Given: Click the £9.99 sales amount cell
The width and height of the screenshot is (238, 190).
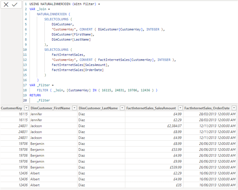Looking at the screenshot, I should [154, 161].
